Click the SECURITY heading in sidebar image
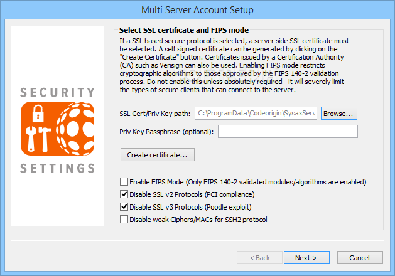This screenshot has width=395, height=276. click(58, 92)
